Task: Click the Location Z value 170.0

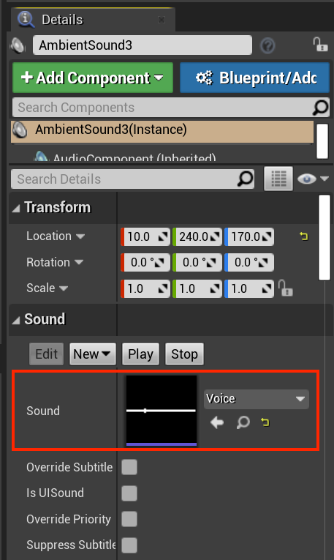Action: (x=249, y=236)
